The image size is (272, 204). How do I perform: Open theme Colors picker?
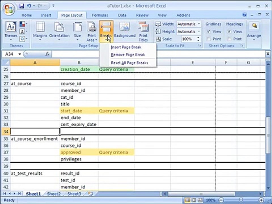coord(23,24)
